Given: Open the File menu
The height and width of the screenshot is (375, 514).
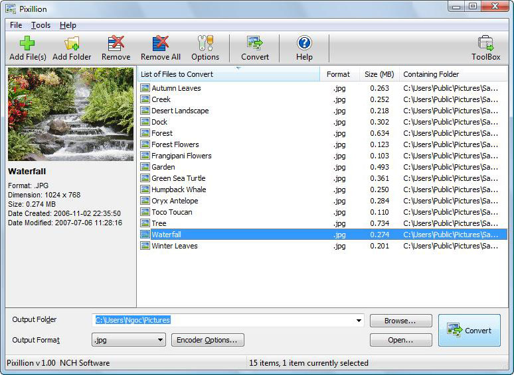Looking at the screenshot, I should click(x=16, y=25).
